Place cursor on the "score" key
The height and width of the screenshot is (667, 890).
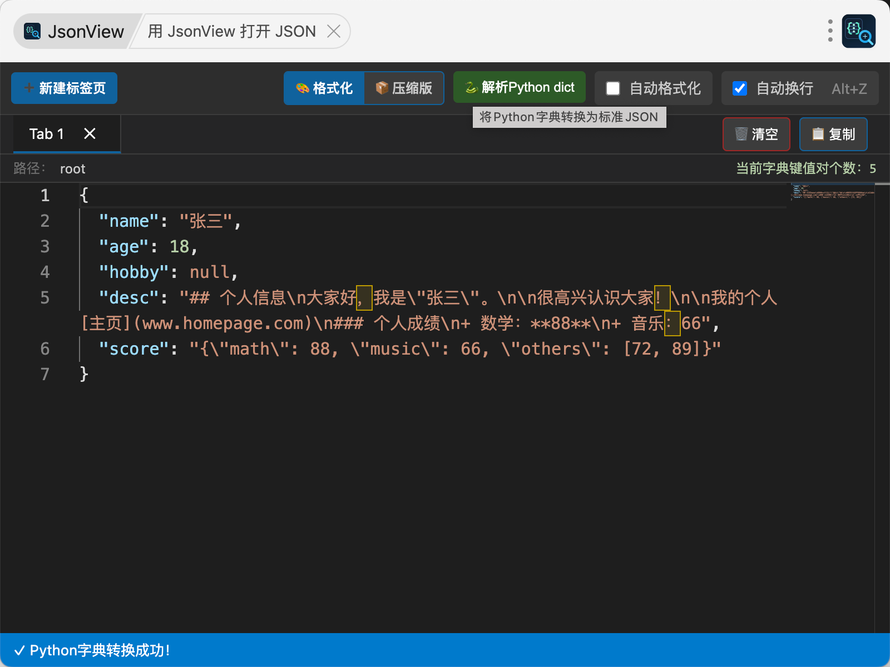point(133,349)
